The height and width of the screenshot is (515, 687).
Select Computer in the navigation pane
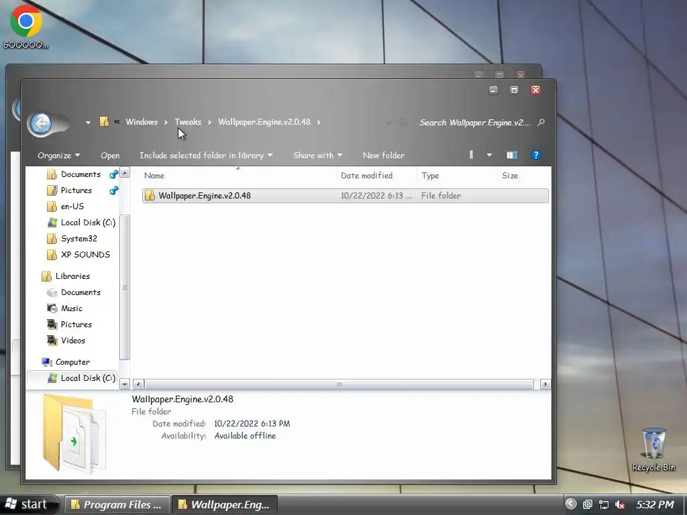(x=72, y=362)
